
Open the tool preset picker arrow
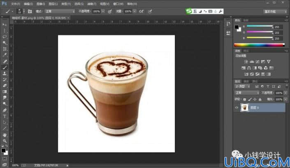[12, 11]
